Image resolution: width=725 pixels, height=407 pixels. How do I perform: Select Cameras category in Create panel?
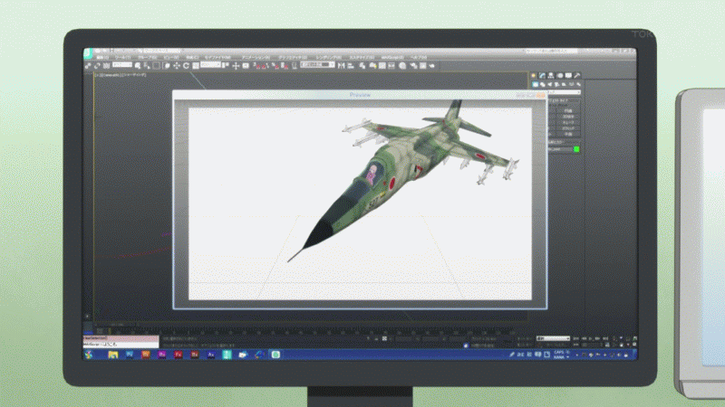pos(556,84)
